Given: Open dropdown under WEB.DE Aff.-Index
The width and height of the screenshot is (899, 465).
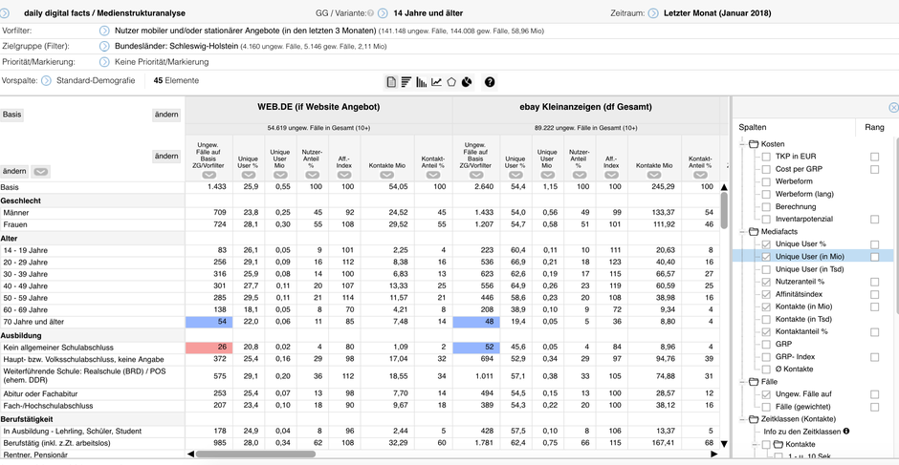Looking at the screenshot, I should (344, 176).
